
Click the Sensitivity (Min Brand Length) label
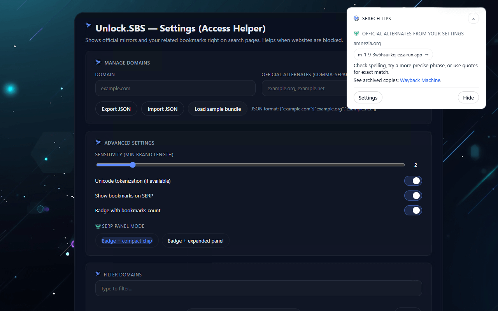tap(134, 155)
